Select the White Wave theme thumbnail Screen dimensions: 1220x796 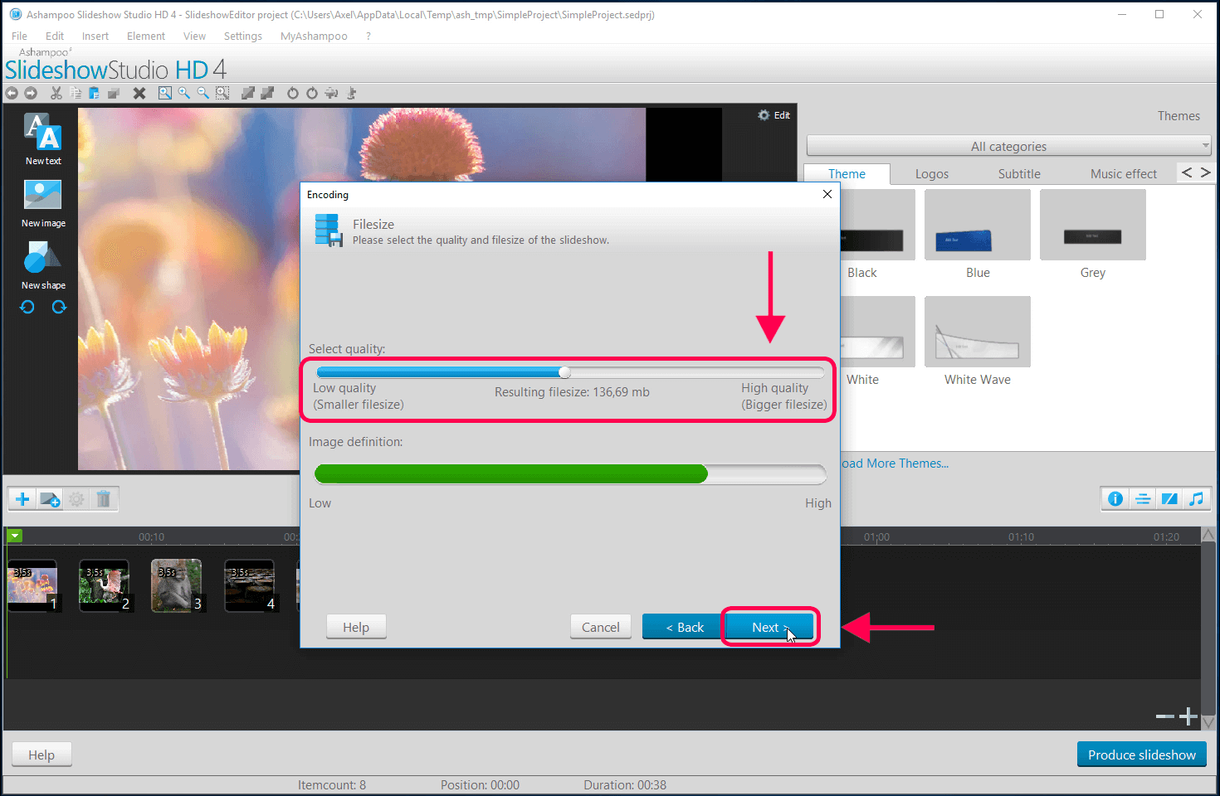click(978, 332)
